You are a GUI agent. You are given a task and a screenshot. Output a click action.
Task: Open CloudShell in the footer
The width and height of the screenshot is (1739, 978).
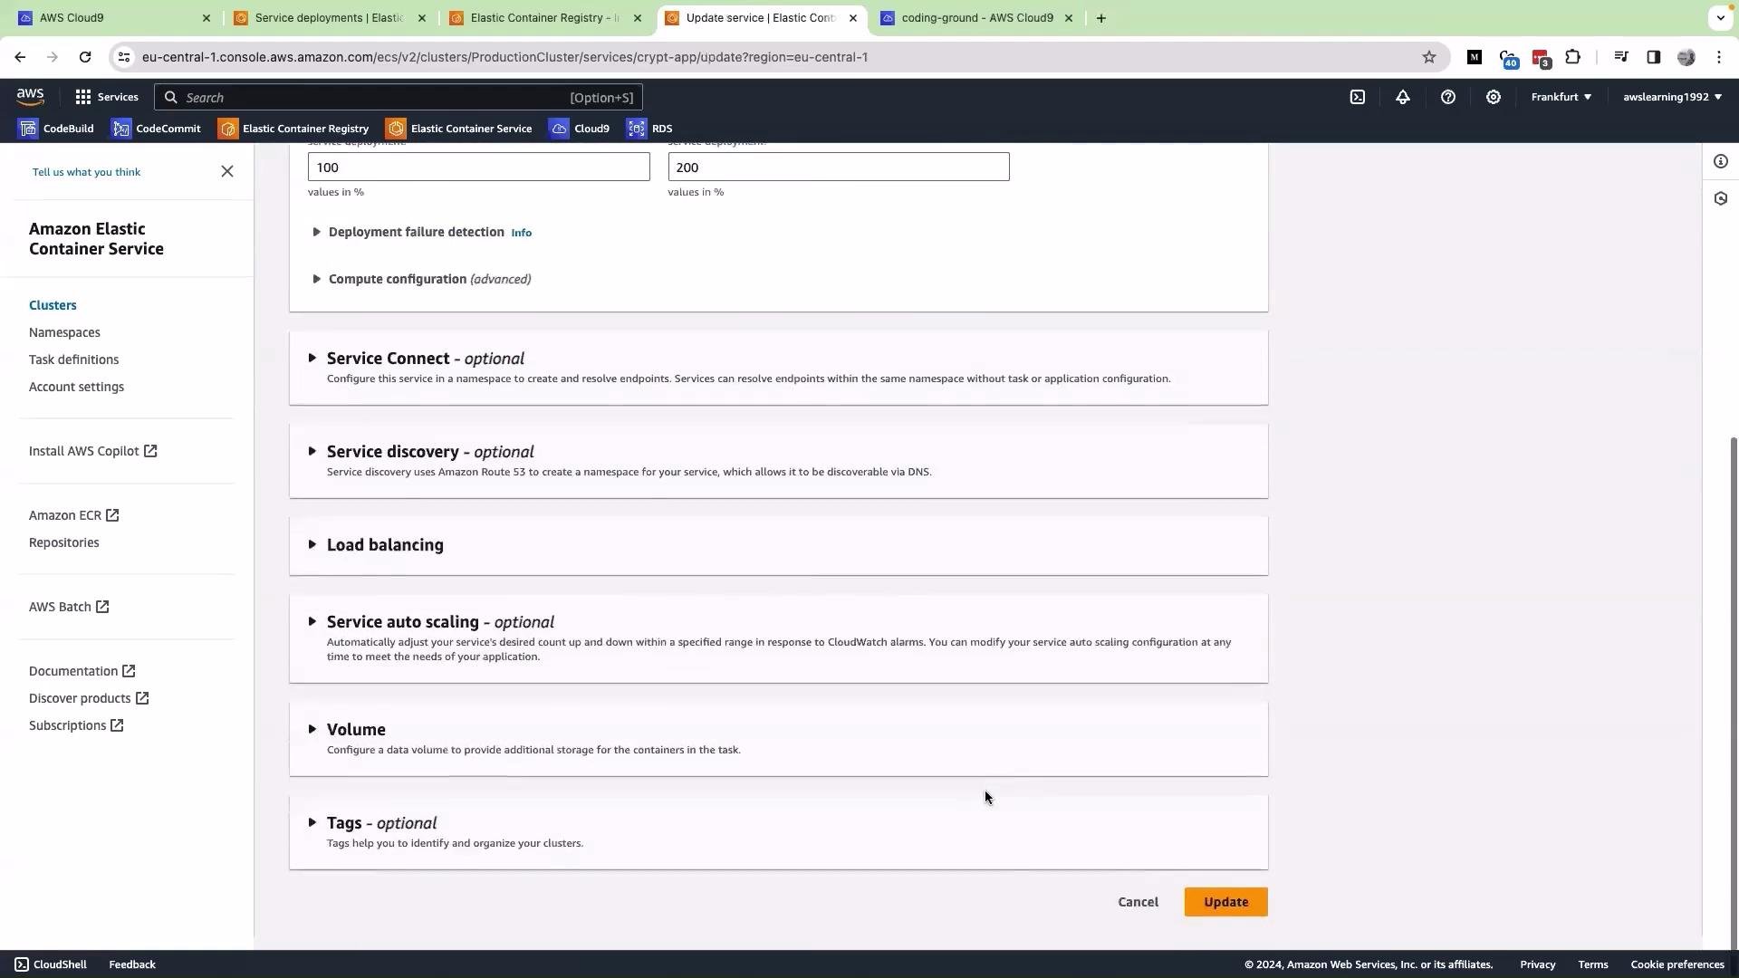coord(51,964)
